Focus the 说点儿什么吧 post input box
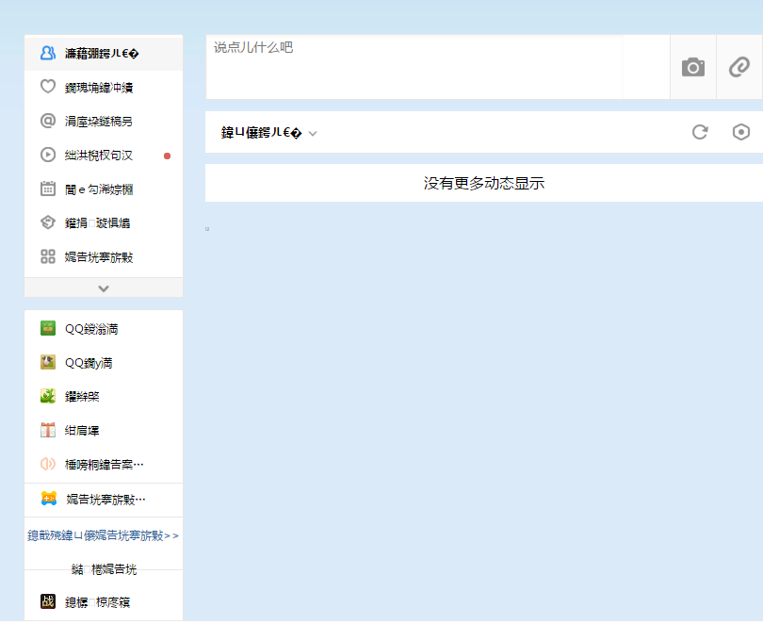This screenshot has height=641, width=763. (x=414, y=67)
